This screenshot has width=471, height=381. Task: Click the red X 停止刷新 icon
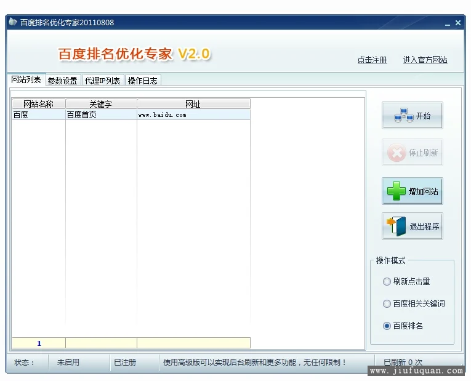[397, 152]
